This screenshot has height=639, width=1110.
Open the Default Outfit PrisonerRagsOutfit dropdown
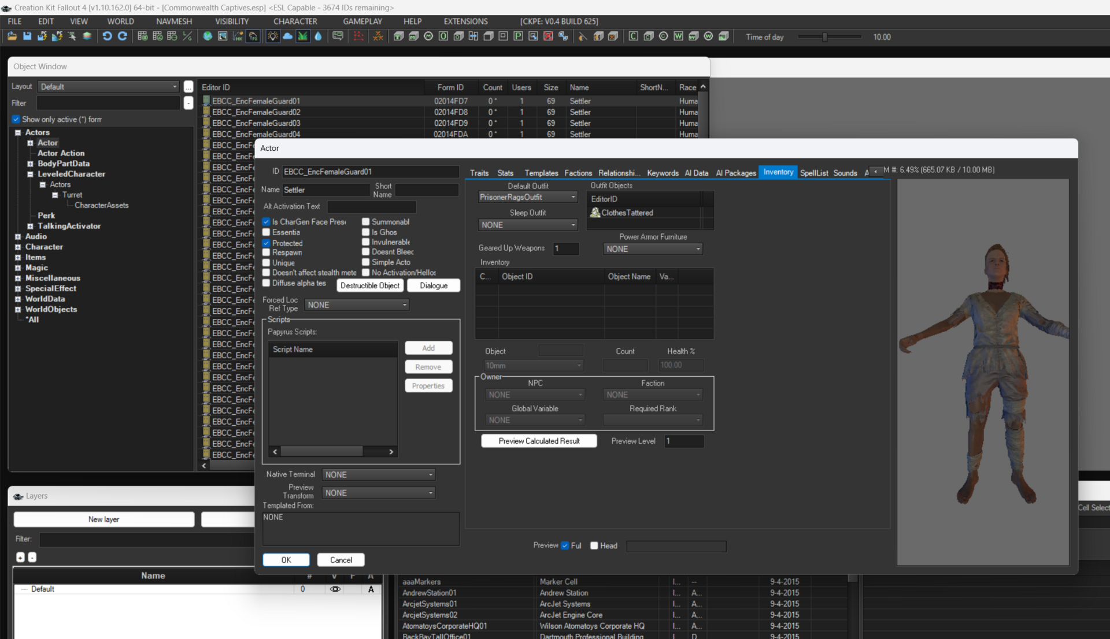528,197
